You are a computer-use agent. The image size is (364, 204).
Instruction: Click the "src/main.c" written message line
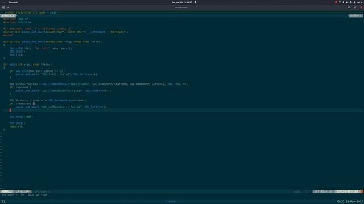[x=24, y=195]
